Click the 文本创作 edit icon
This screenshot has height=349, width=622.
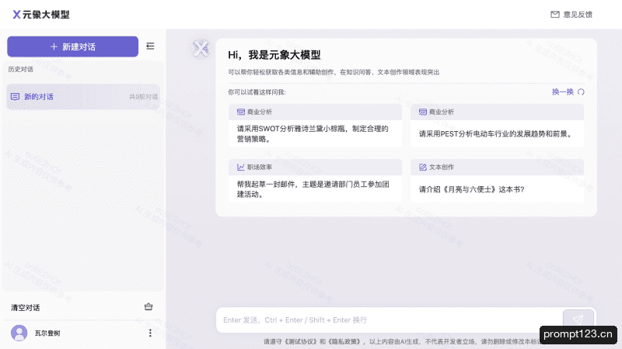[423, 167]
